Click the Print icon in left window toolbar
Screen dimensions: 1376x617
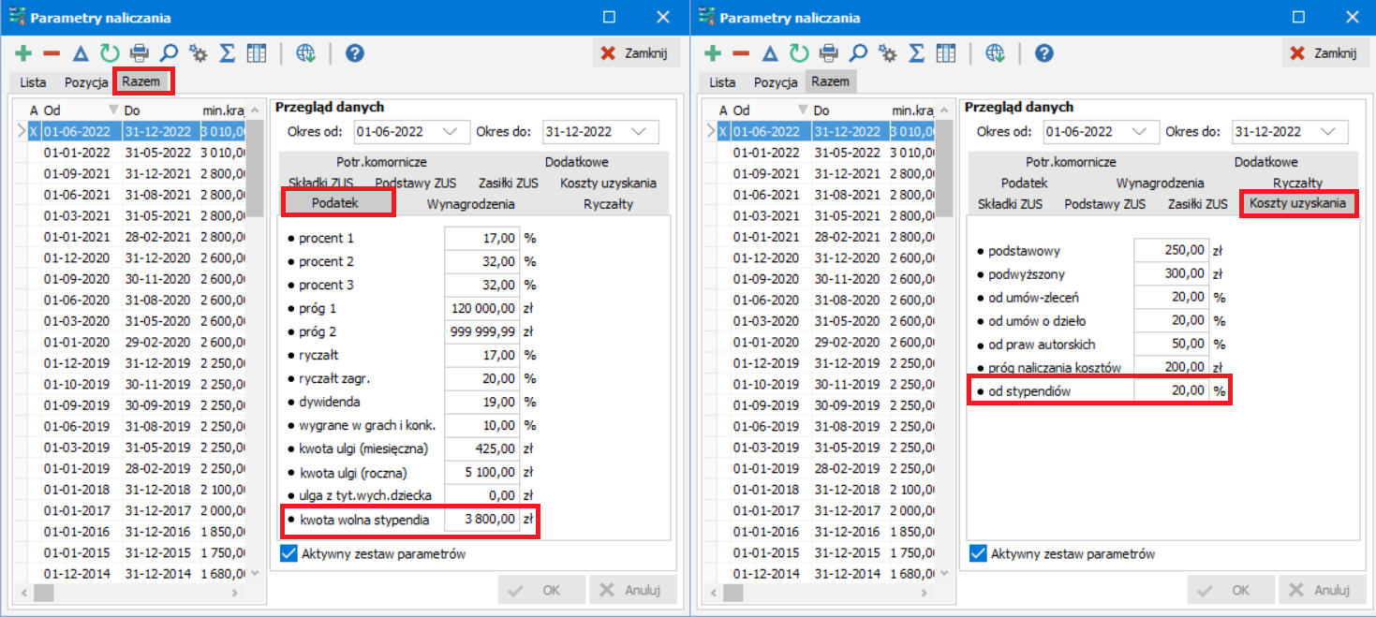[x=139, y=53]
